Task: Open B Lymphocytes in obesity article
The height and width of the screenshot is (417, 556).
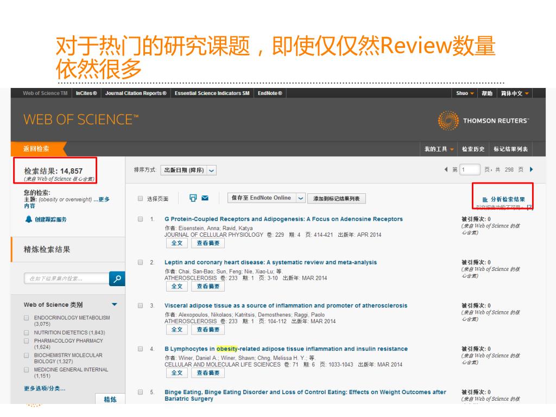Action: tap(286, 349)
